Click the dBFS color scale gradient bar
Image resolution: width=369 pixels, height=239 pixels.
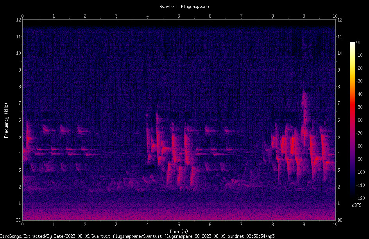[352, 120]
